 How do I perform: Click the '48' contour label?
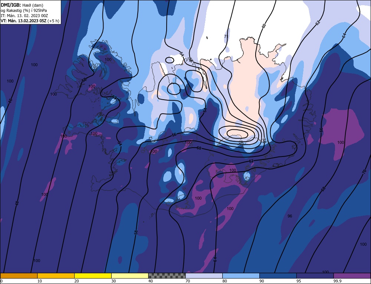(x=17, y=203)
